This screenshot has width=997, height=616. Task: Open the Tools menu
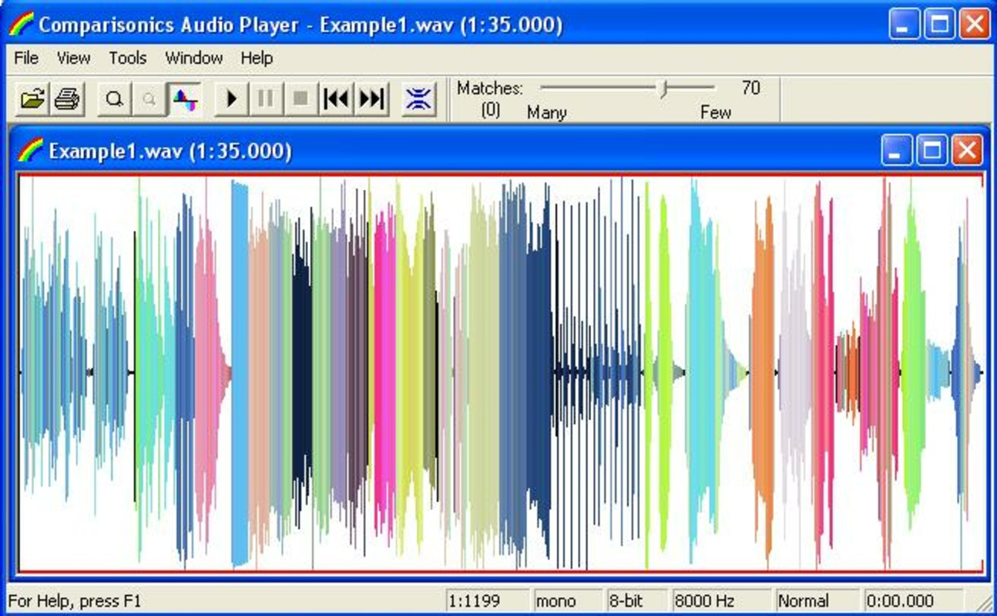(x=128, y=59)
